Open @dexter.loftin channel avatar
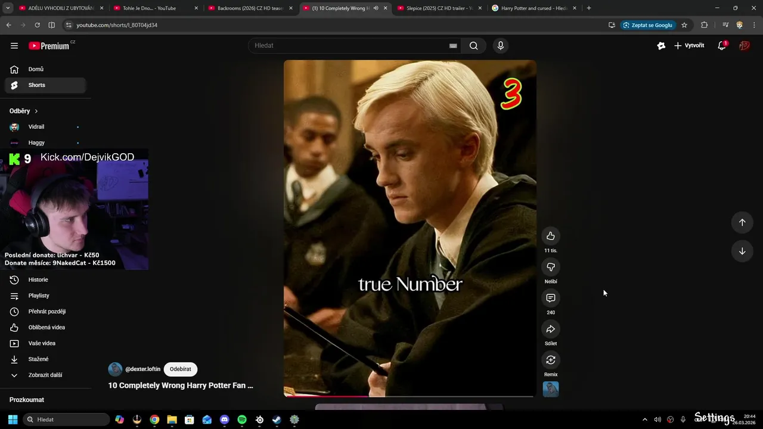The height and width of the screenshot is (429, 763). tap(115, 369)
